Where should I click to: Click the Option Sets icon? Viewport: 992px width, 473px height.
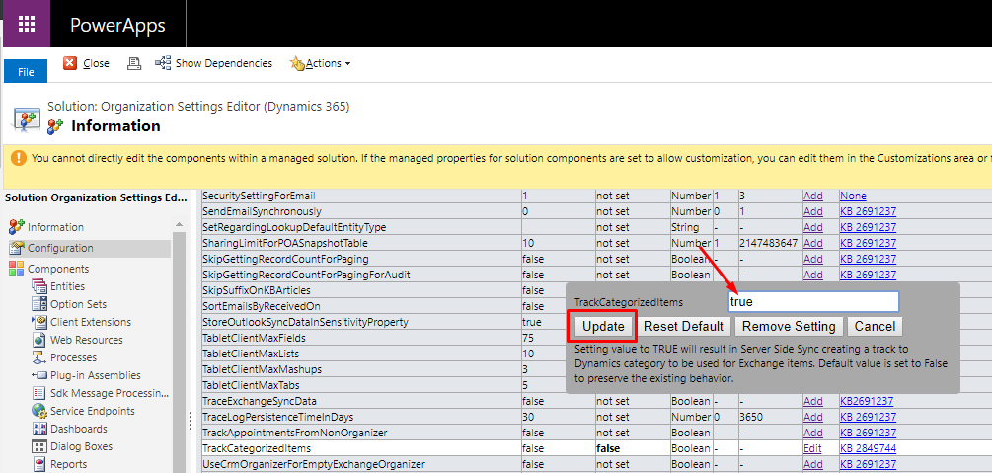click(x=39, y=304)
